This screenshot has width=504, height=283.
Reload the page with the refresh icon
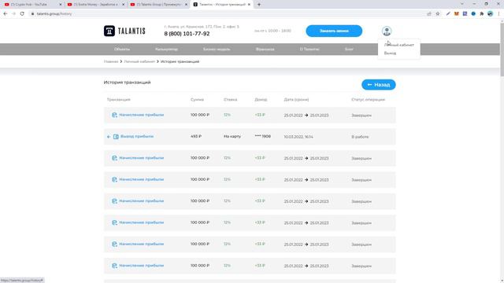point(22,14)
